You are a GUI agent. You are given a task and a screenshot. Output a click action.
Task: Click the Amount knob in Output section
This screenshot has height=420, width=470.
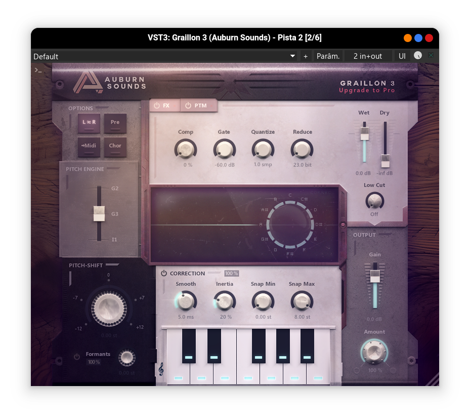374,352
